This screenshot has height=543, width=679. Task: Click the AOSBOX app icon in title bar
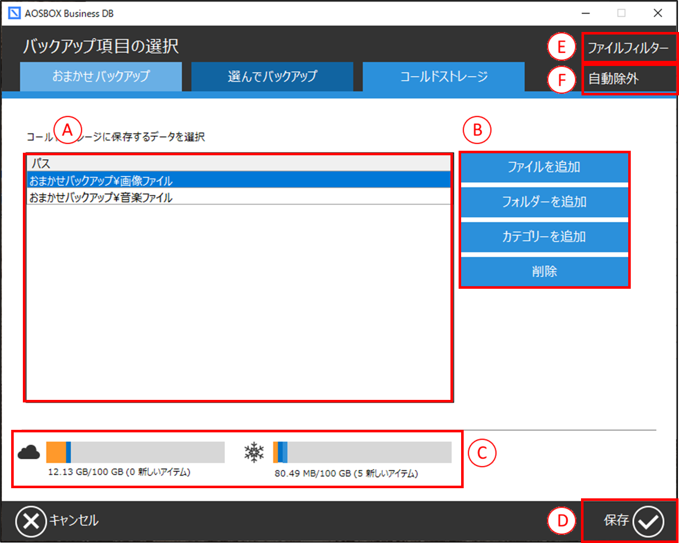point(15,13)
